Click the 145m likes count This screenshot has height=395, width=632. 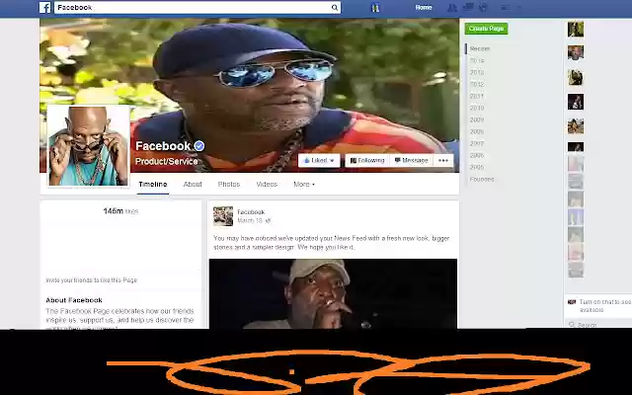[x=120, y=211]
